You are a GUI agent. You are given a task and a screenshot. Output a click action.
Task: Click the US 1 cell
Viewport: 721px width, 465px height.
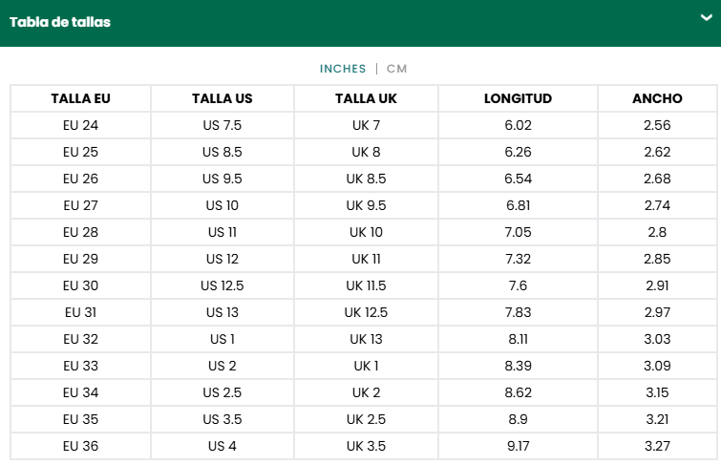tap(223, 339)
